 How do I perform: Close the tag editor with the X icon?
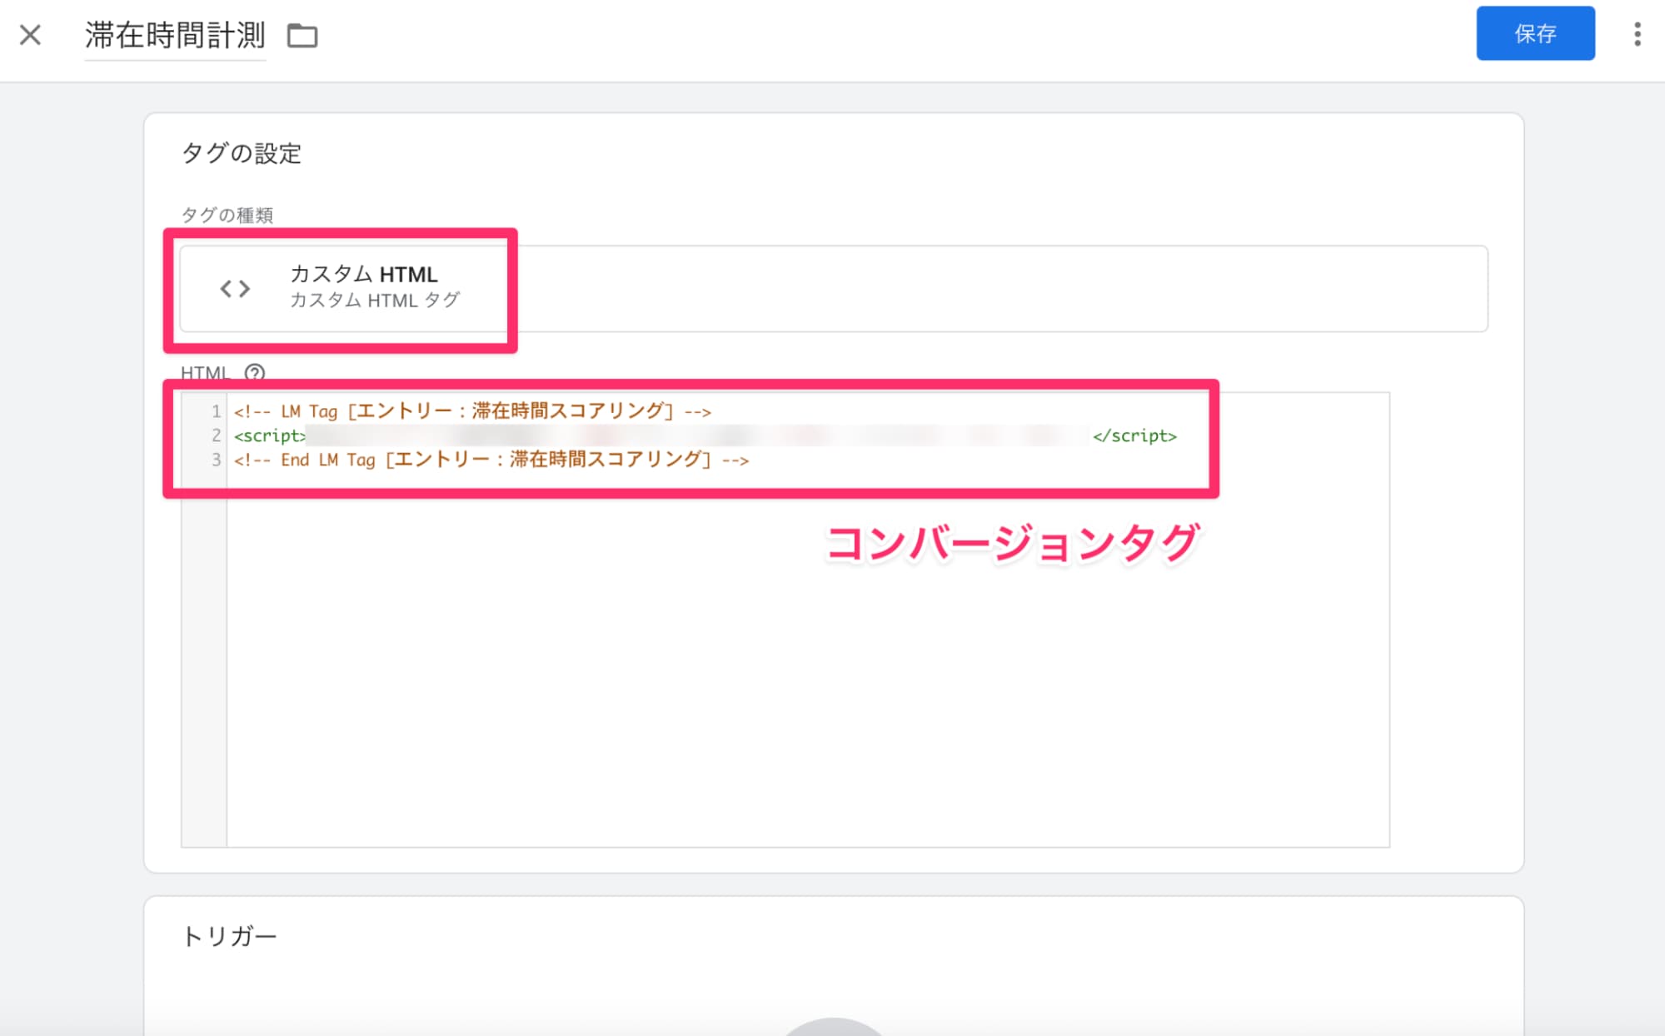point(31,35)
